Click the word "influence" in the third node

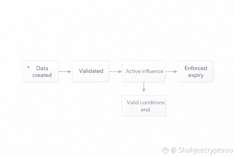153,71
